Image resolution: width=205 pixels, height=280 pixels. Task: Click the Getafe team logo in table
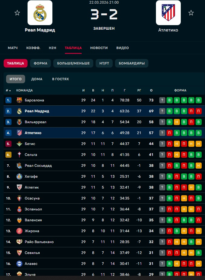19,176
